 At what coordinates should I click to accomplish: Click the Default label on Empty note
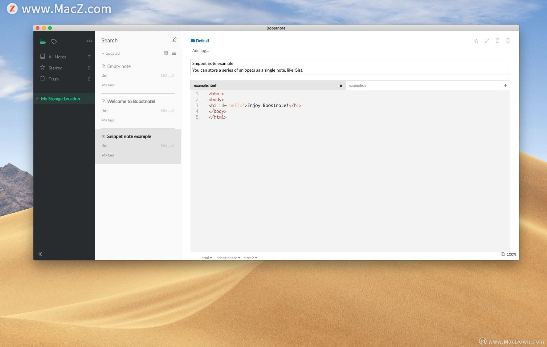[167, 75]
